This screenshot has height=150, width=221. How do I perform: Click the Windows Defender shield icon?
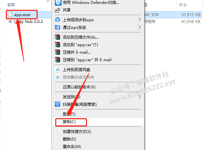pyautogui.click(x=58, y=3)
